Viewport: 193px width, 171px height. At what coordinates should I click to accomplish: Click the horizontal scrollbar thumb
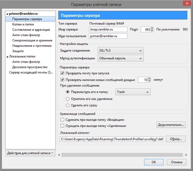pyautogui.click(x=122, y=155)
